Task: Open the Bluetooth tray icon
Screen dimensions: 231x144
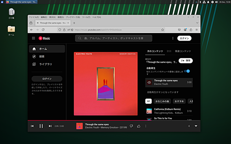Action: click(200, 2)
